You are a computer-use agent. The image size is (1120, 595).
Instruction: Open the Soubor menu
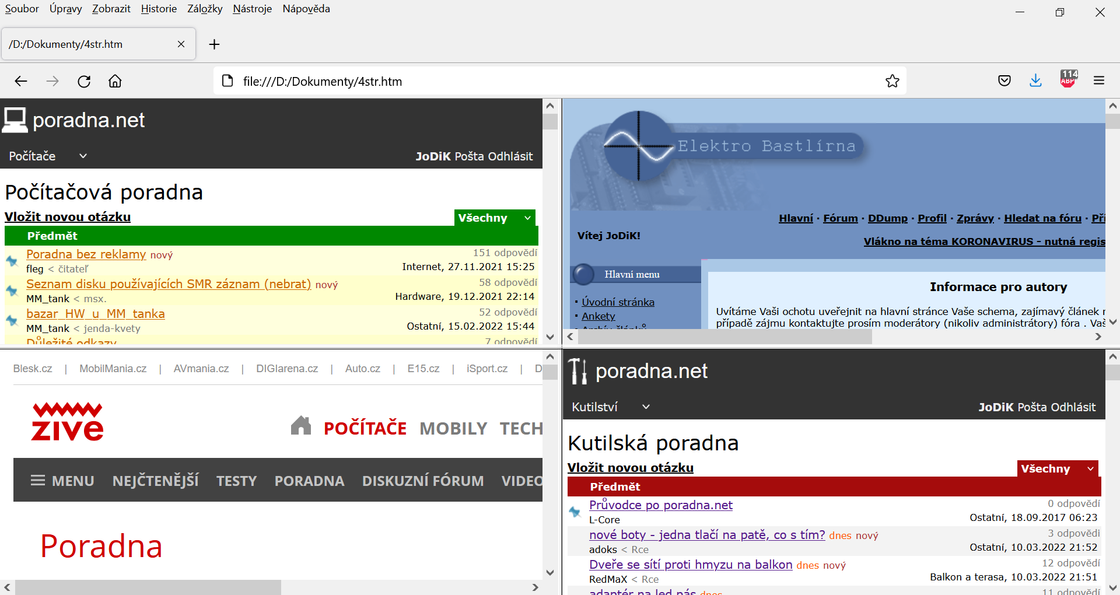pyautogui.click(x=22, y=9)
